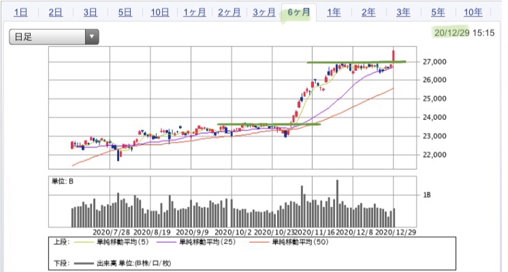
Task: Click the 20/12/29 timestamp text
Action: click(451, 33)
